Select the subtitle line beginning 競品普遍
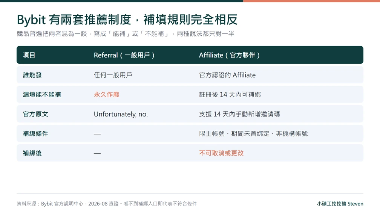 tap(125, 34)
